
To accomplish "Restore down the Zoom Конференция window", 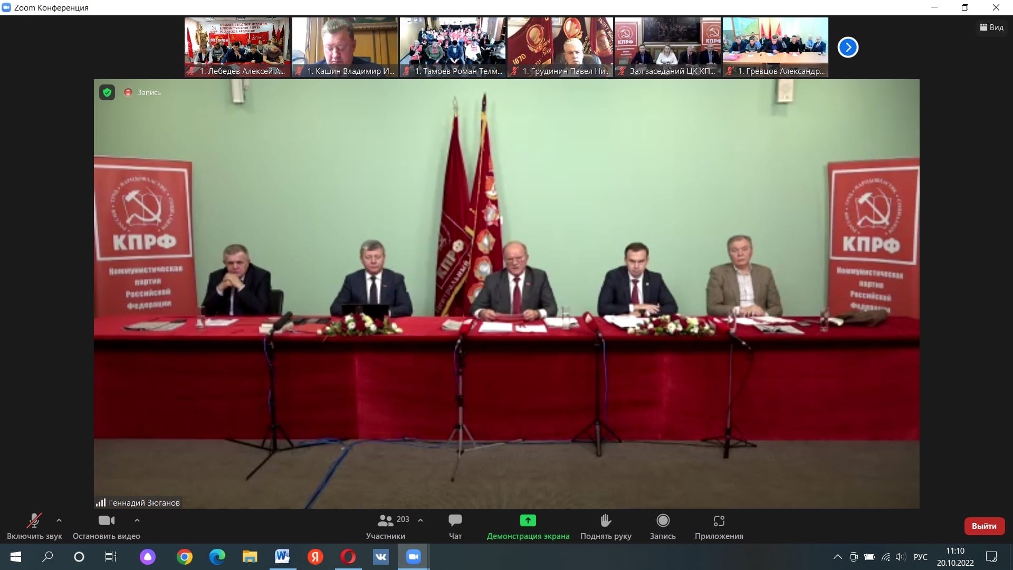I will (x=965, y=7).
